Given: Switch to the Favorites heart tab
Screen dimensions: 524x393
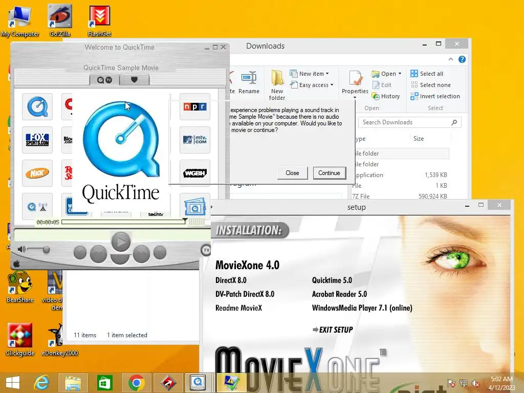Looking at the screenshot, I should pyautogui.click(x=135, y=80).
